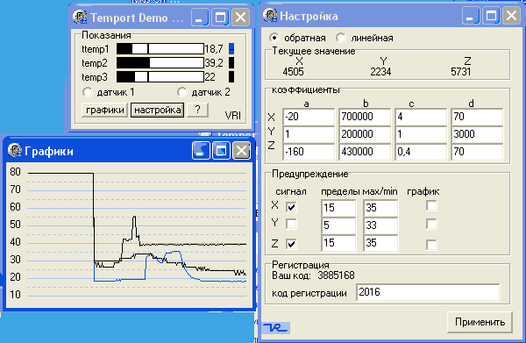This screenshot has height=343, width=526.
Task: Click the Применить button
Action: click(x=480, y=322)
